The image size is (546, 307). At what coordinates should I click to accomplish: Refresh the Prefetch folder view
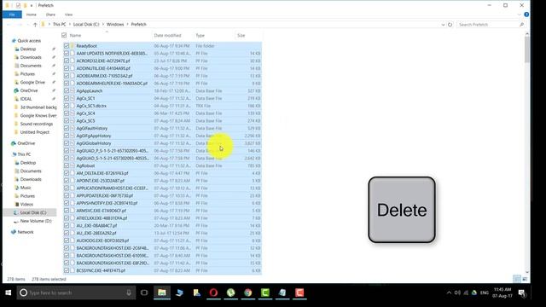(450, 25)
